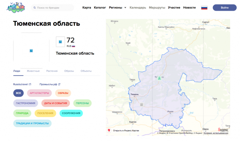Open the Каталог menu item
Viewport: 240px width, 141px height.
100,8
